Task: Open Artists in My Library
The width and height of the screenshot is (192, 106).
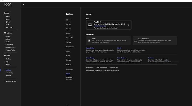Action: click(x=8, y=39)
